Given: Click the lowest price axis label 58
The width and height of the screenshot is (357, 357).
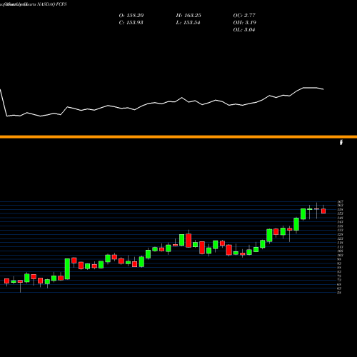Looking at the screenshot, I should pyautogui.click(x=339, y=293).
